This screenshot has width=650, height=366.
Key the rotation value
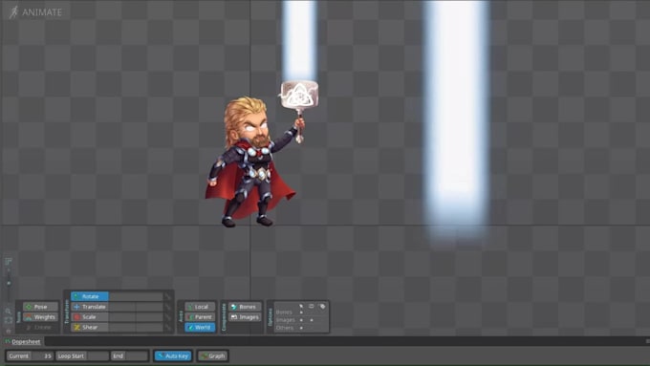point(168,296)
